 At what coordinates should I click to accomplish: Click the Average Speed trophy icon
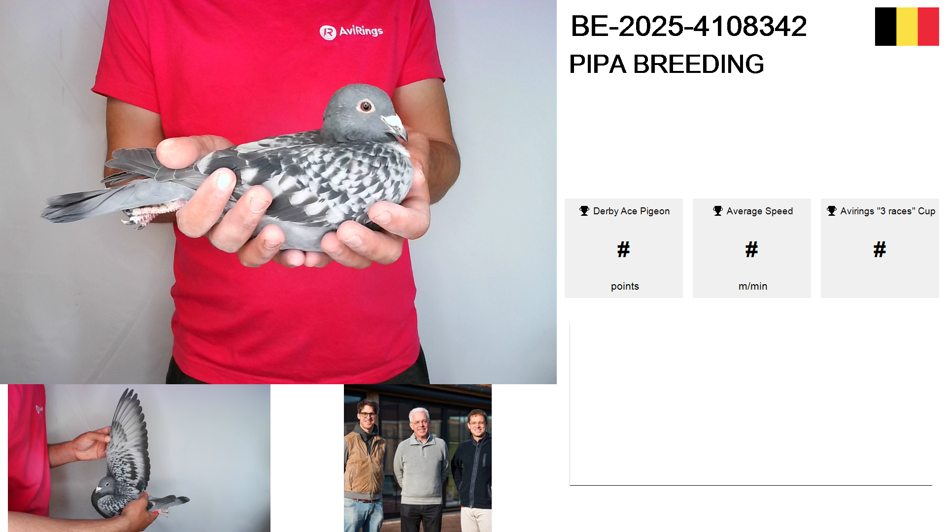coord(718,211)
